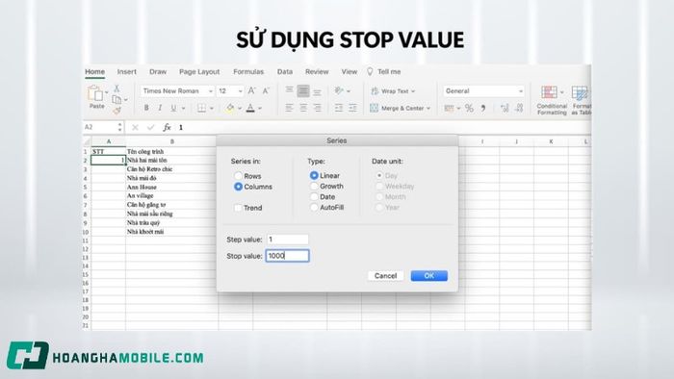Confirm formula bar entry with checkmark

150,127
